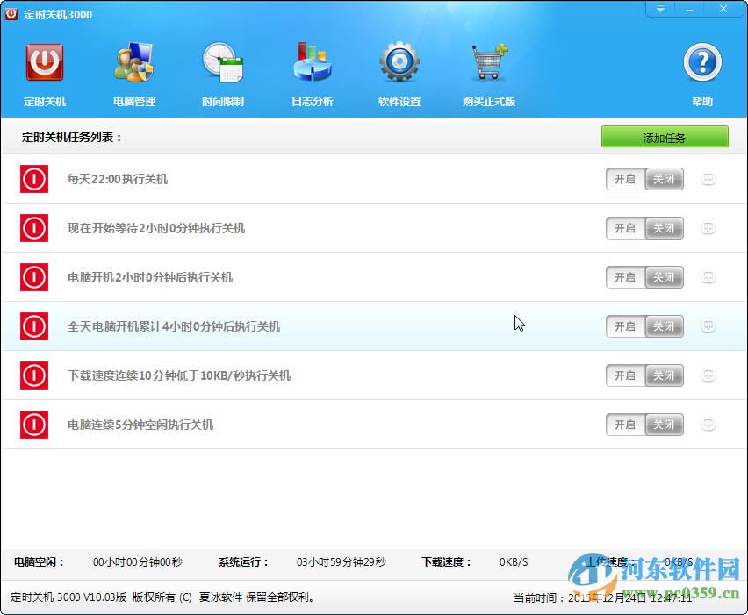Open the title bar dropdown menu arrow
748x615 pixels.
point(660,9)
